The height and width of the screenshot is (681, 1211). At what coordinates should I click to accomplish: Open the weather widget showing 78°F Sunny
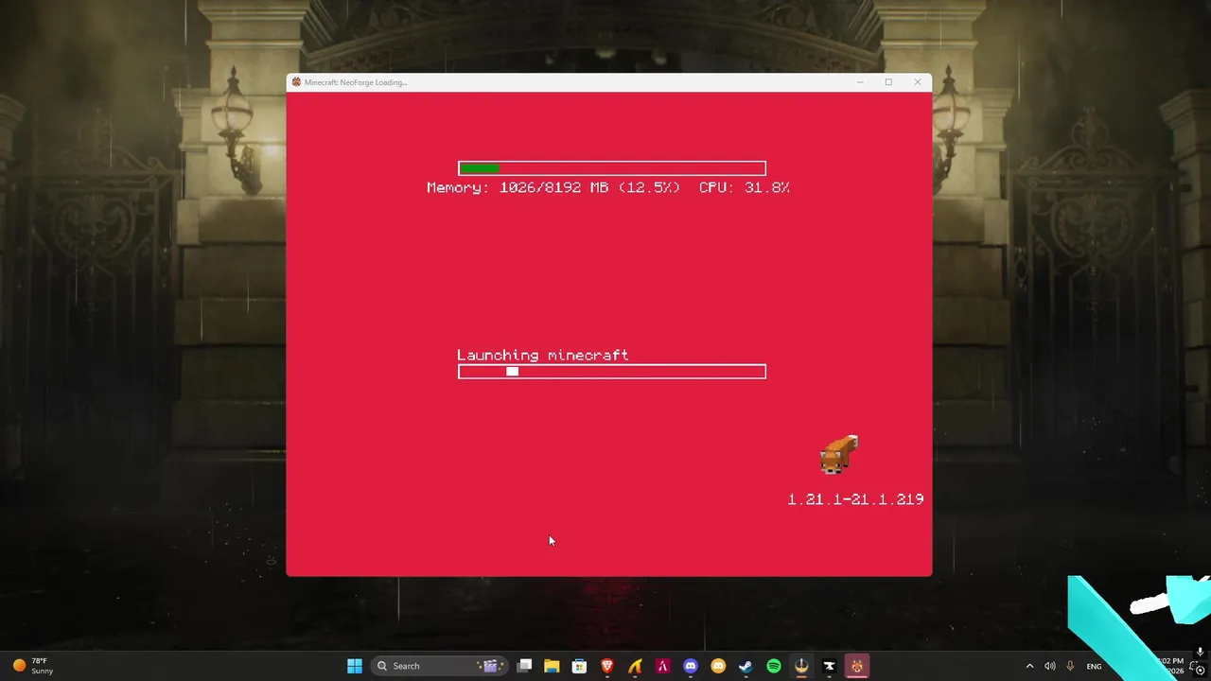[33, 666]
